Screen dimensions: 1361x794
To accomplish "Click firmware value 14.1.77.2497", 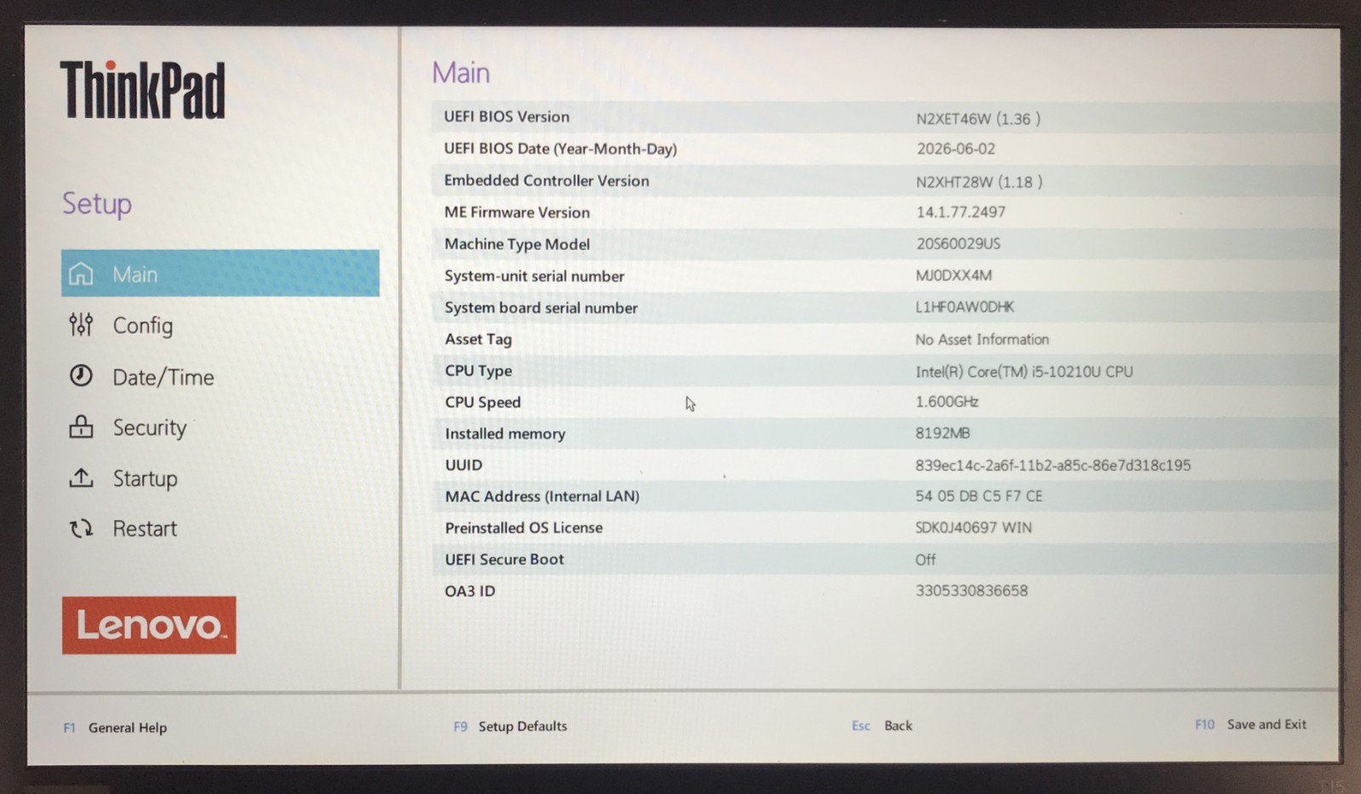I will pos(960,212).
